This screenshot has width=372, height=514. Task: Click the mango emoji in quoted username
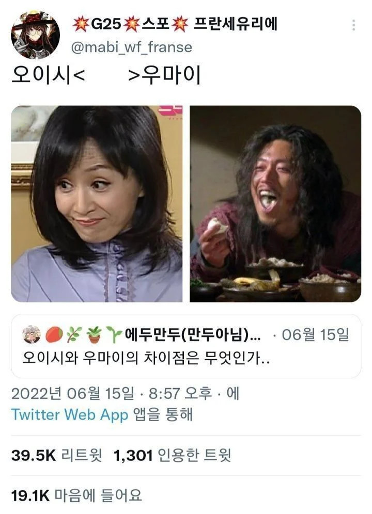[x=54, y=335]
